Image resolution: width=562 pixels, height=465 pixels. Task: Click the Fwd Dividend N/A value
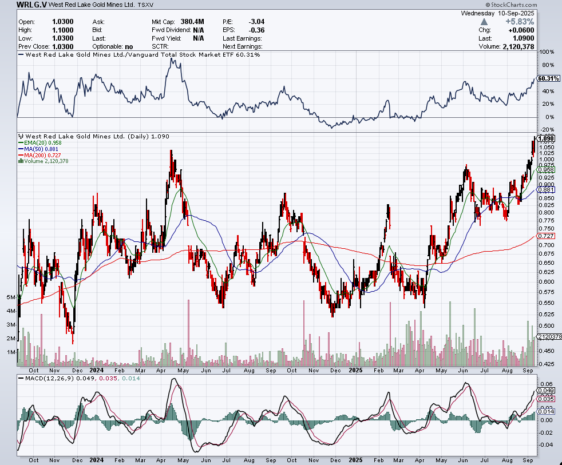click(198, 30)
